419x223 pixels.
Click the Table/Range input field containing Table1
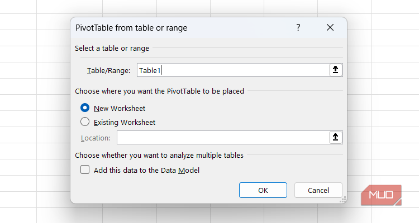(x=233, y=70)
